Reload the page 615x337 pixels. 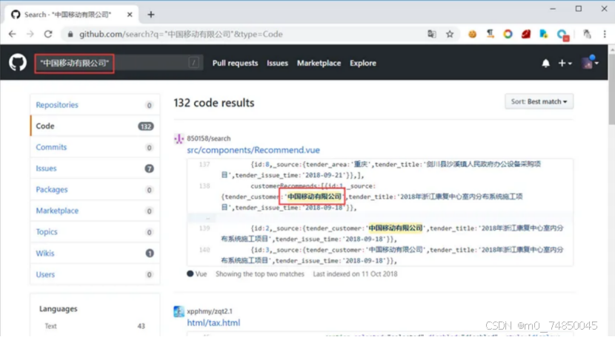(48, 34)
